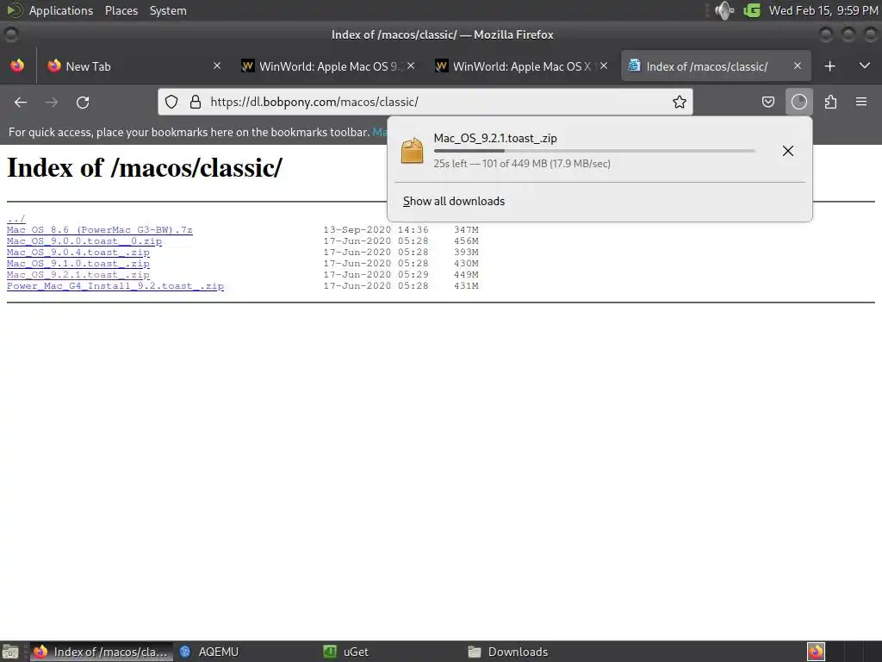Close the Index of /macos/classic/ tab
Screen dimensions: 882x662
click(x=797, y=66)
